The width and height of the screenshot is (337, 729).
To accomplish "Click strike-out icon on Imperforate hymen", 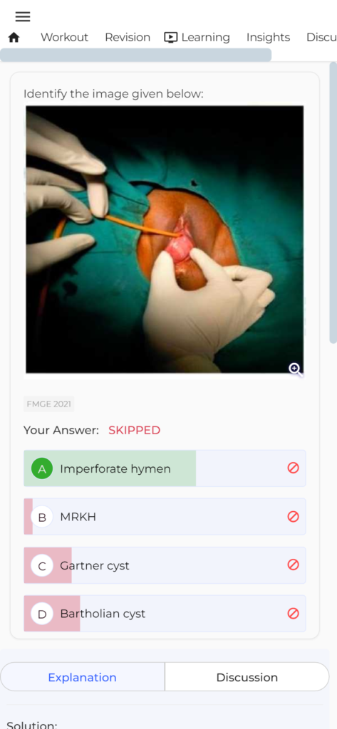I will tap(294, 468).
